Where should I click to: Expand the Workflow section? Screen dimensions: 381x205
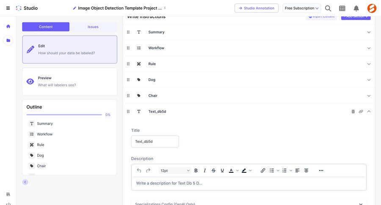[x=369, y=48]
